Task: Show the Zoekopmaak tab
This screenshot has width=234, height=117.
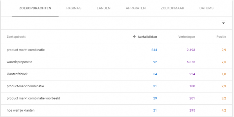Action: point(172,8)
